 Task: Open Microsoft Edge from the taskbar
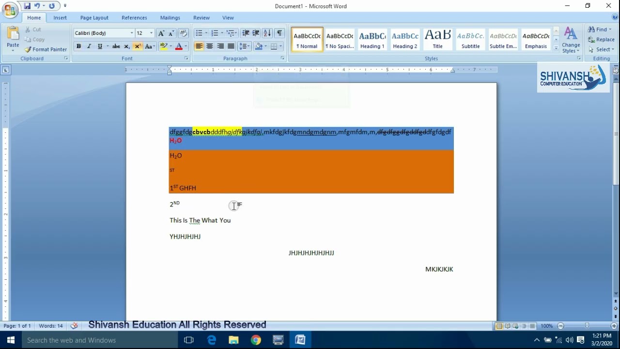(x=212, y=340)
